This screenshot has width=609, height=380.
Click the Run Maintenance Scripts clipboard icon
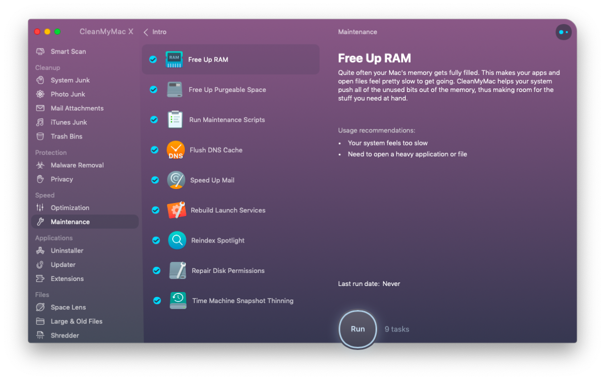pyautogui.click(x=175, y=119)
